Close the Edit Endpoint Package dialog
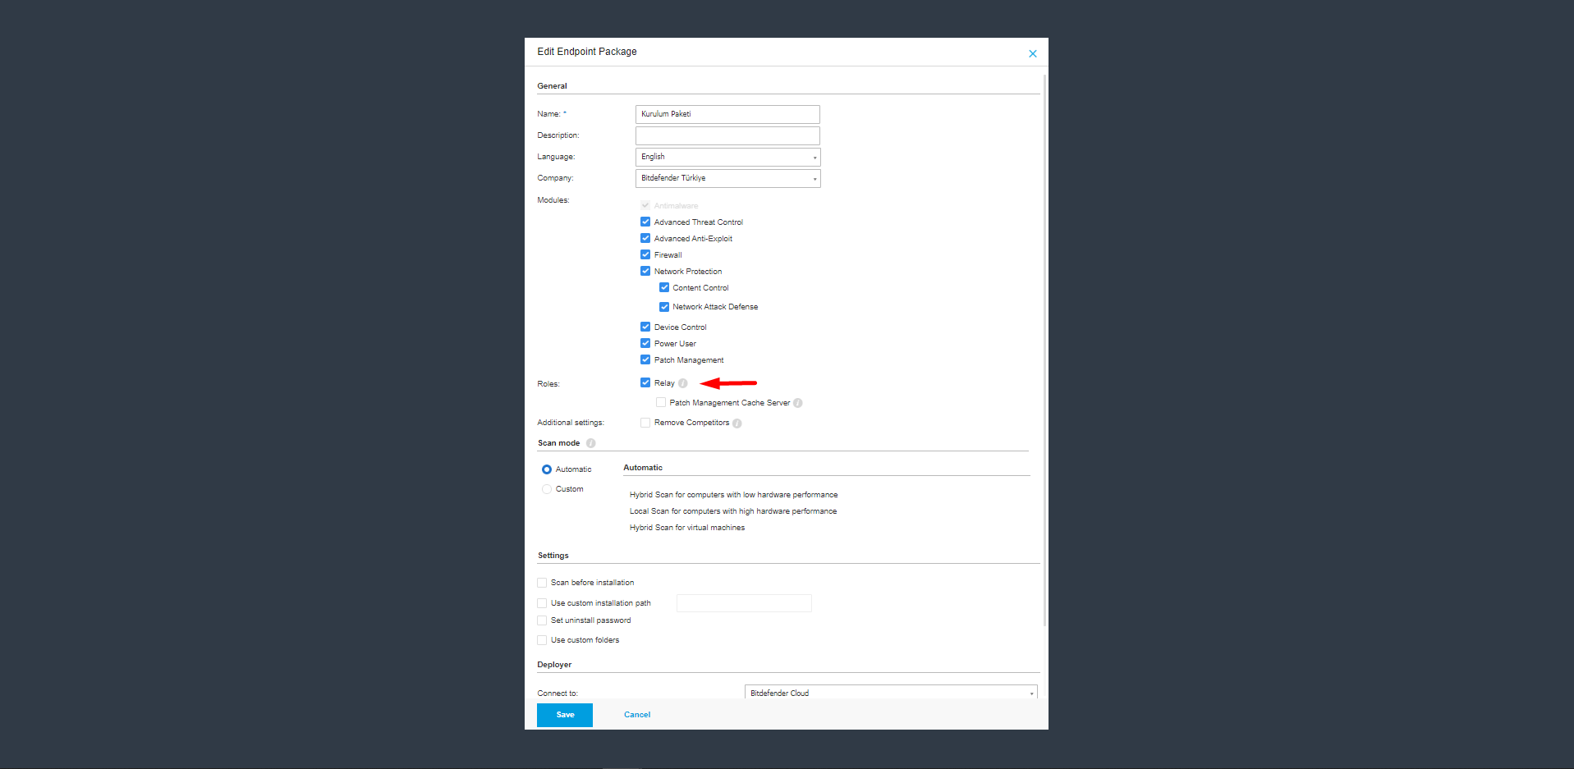Viewport: 1574px width, 769px height. tap(1032, 53)
